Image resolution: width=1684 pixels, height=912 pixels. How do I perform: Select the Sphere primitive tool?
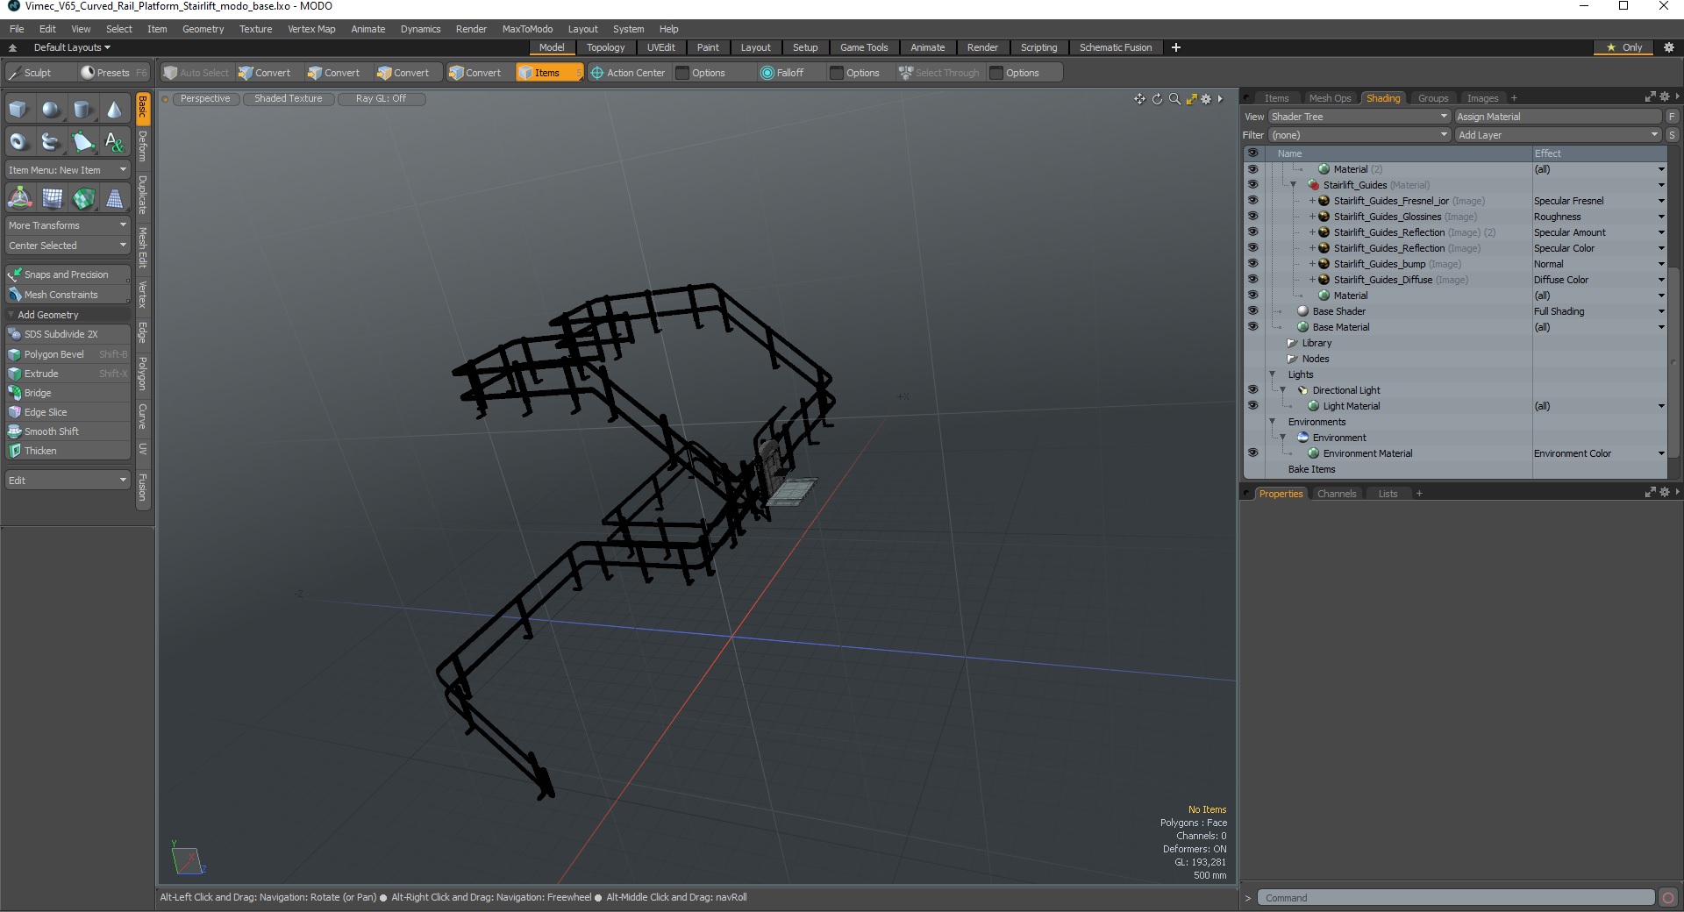(x=51, y=110)
